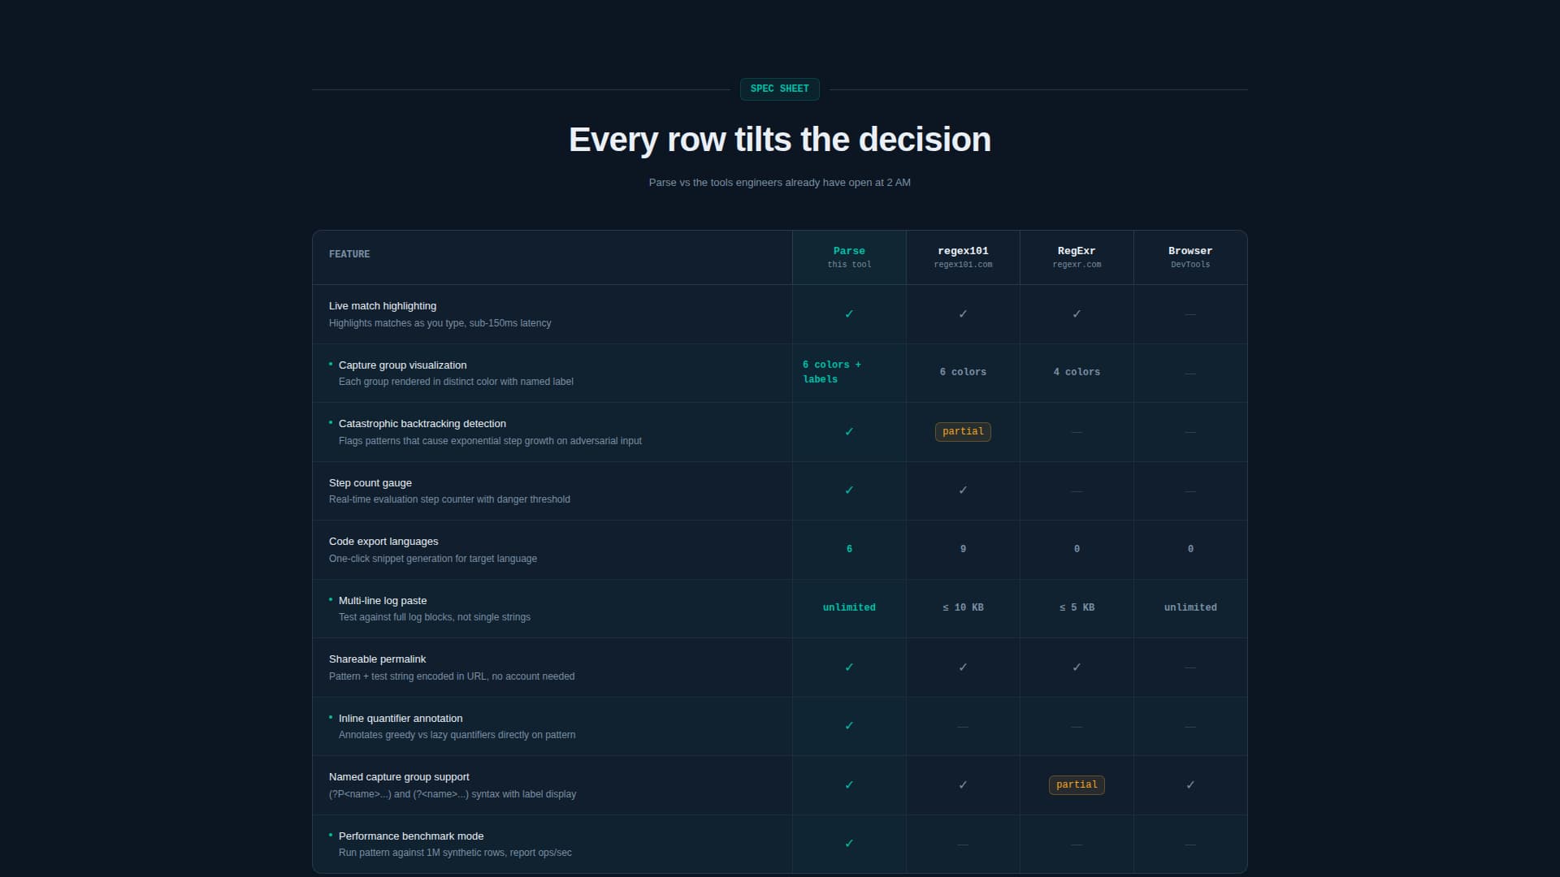This screenshot has width=1560, height=877.
Task: Click 'Flags patterns that cause exponential' description
Action: point(490,441)
